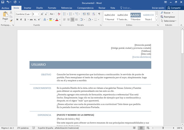Click the zoom in plus button
Screen dimensions: 184x130
[173, 128]
